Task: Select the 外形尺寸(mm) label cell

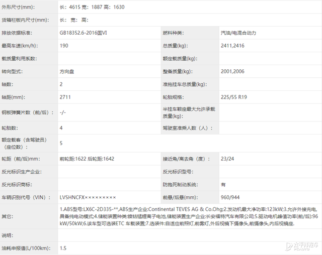Action: click(29, 7)
